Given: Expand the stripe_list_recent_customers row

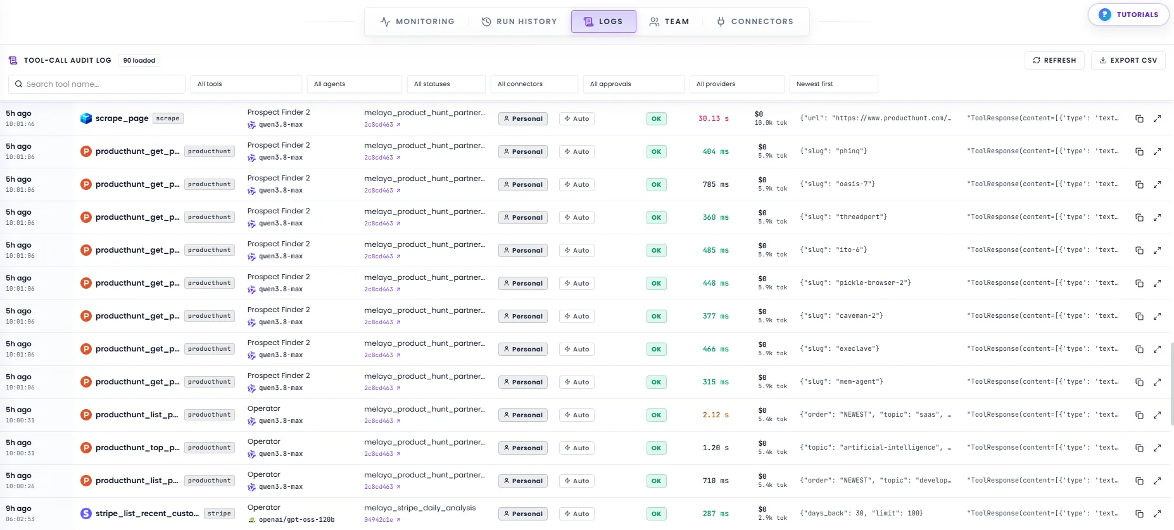Looking at the screenshot, I should point(1157,514).
